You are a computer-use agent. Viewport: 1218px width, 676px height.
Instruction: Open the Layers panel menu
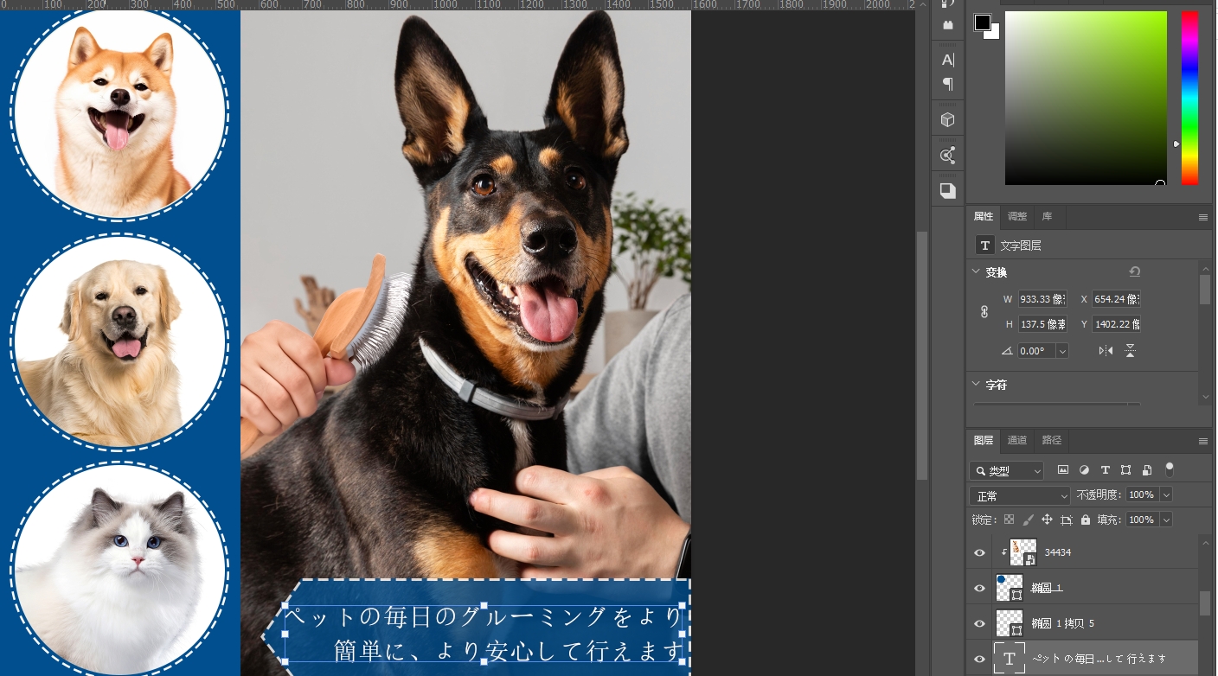pos(1203,440)
